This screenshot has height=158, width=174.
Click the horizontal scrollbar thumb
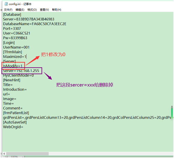click(27, 154)
